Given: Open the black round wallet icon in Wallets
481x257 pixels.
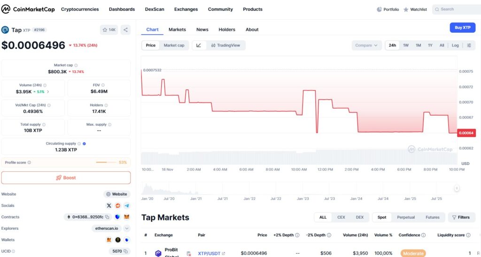Looking at the screenshot, I should pyautogui.click(x=118, y=240).
